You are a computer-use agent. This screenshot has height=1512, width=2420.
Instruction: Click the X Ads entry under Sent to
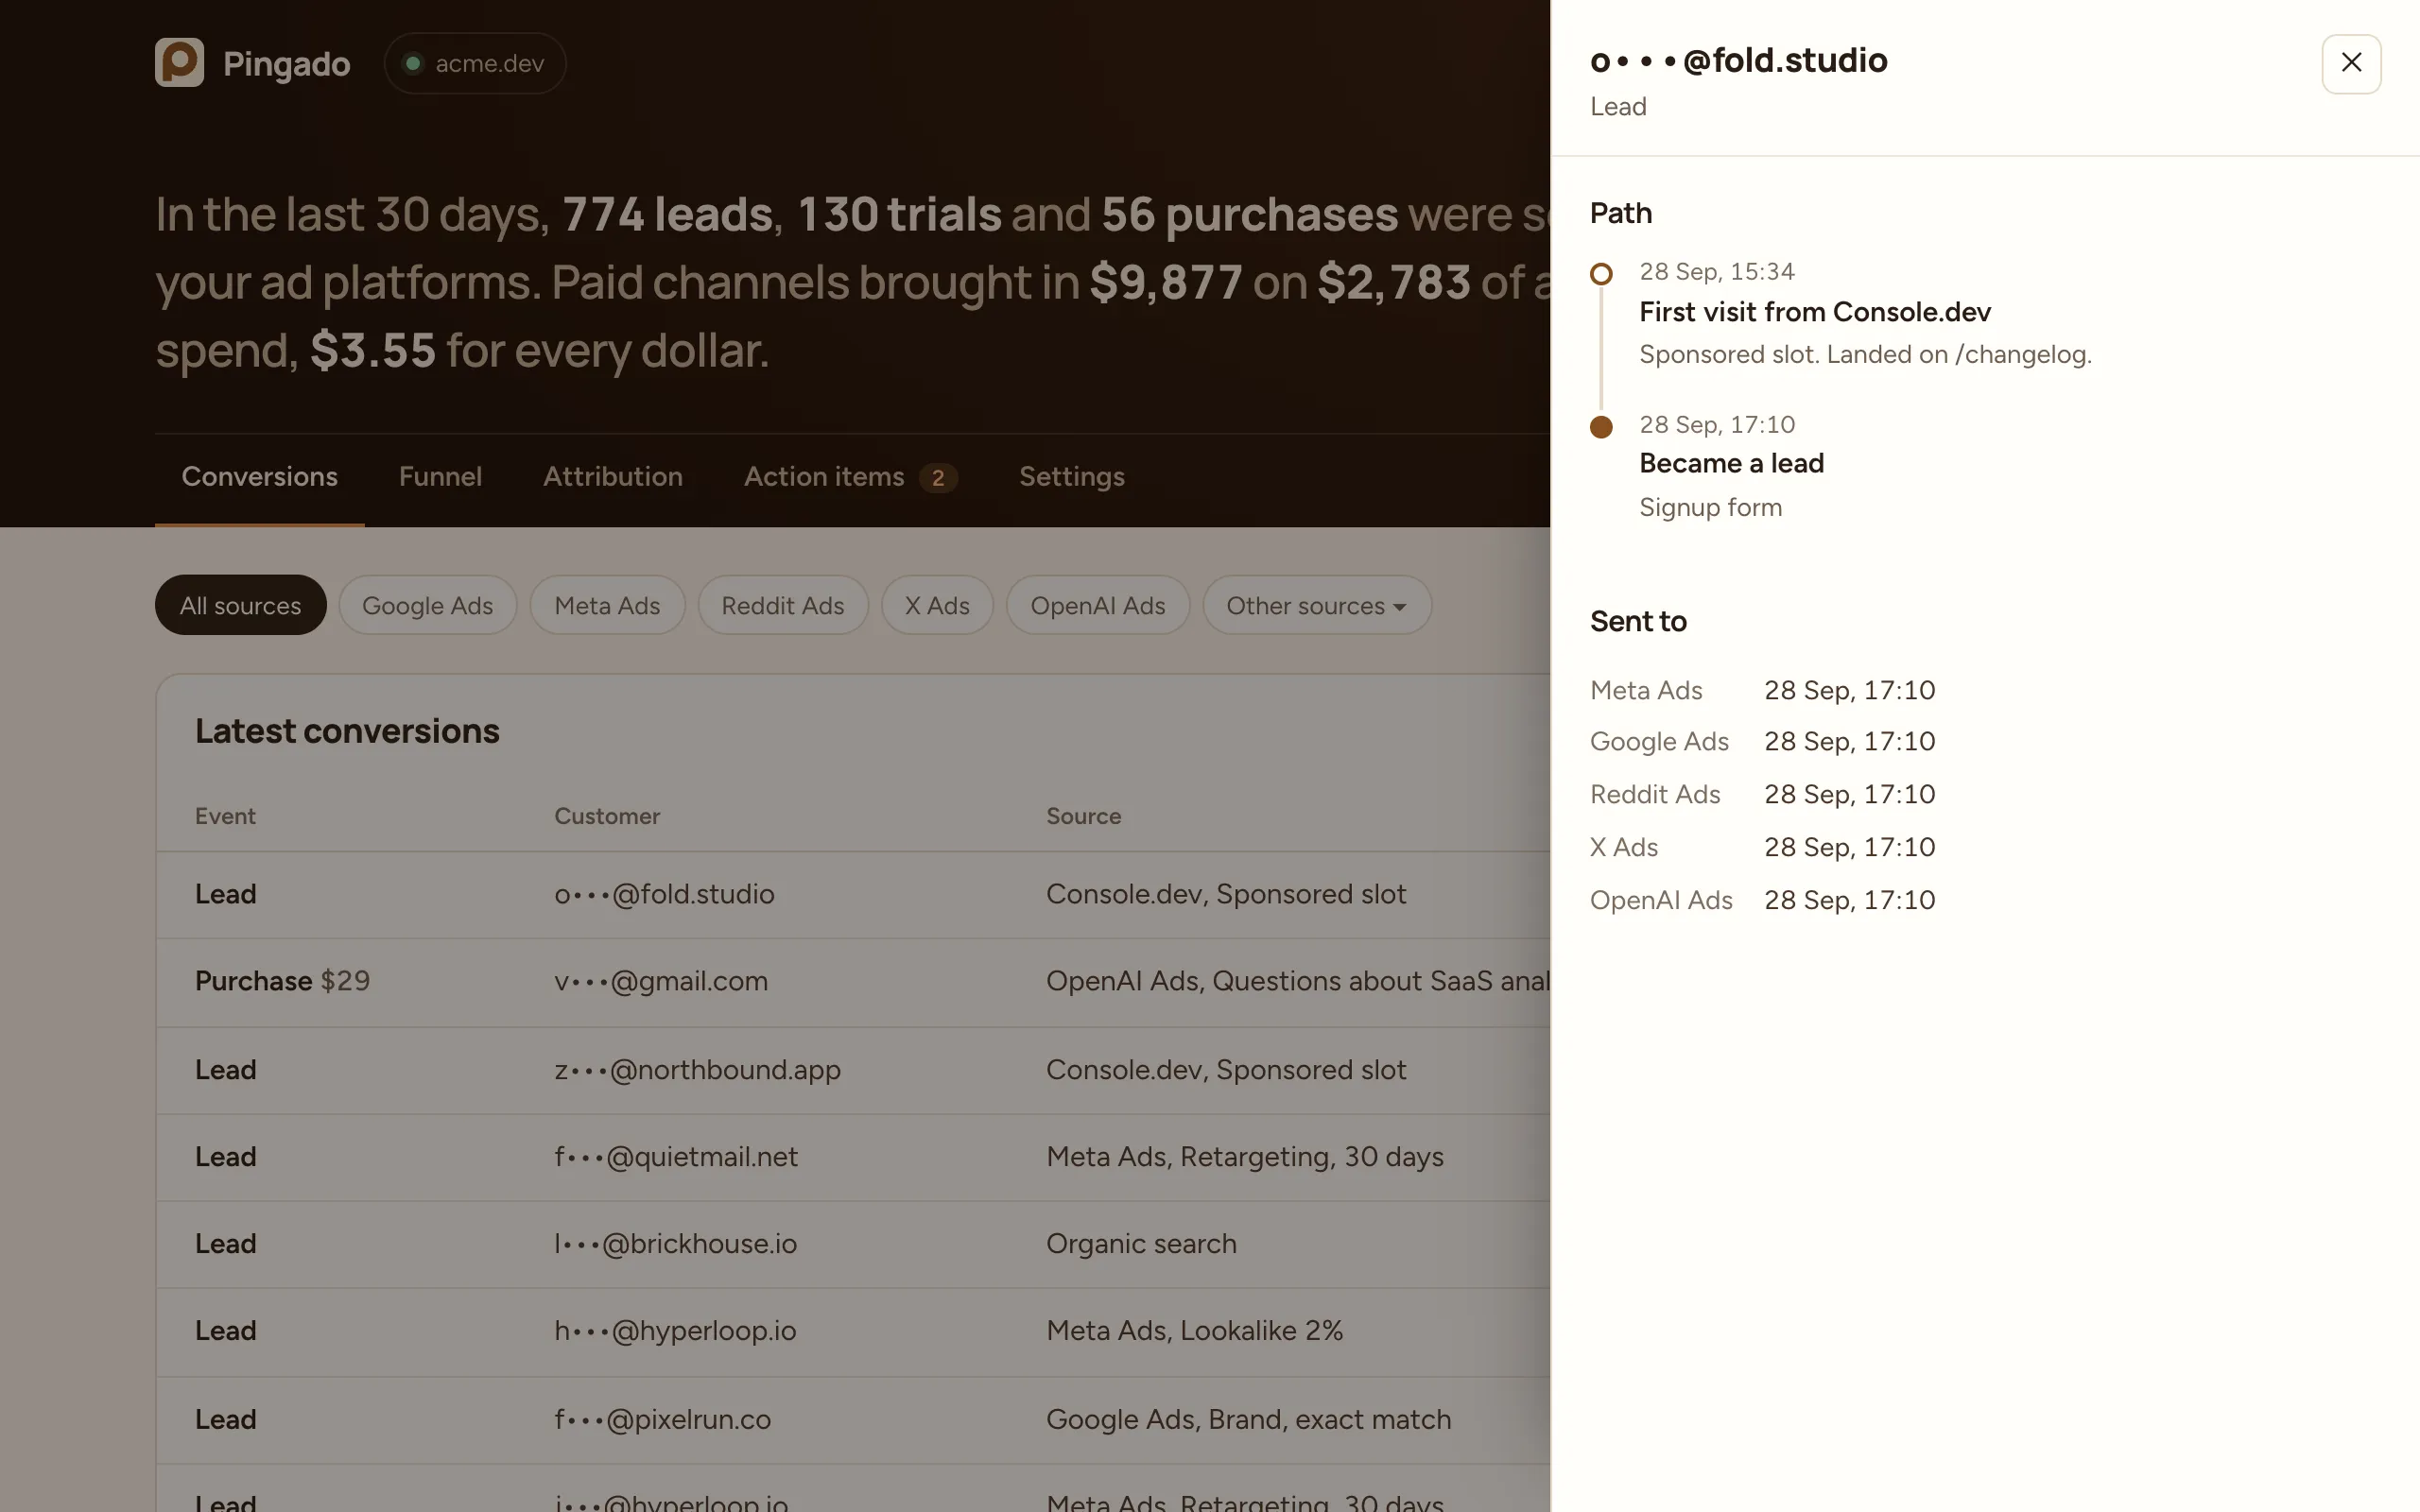[1762, 847]
